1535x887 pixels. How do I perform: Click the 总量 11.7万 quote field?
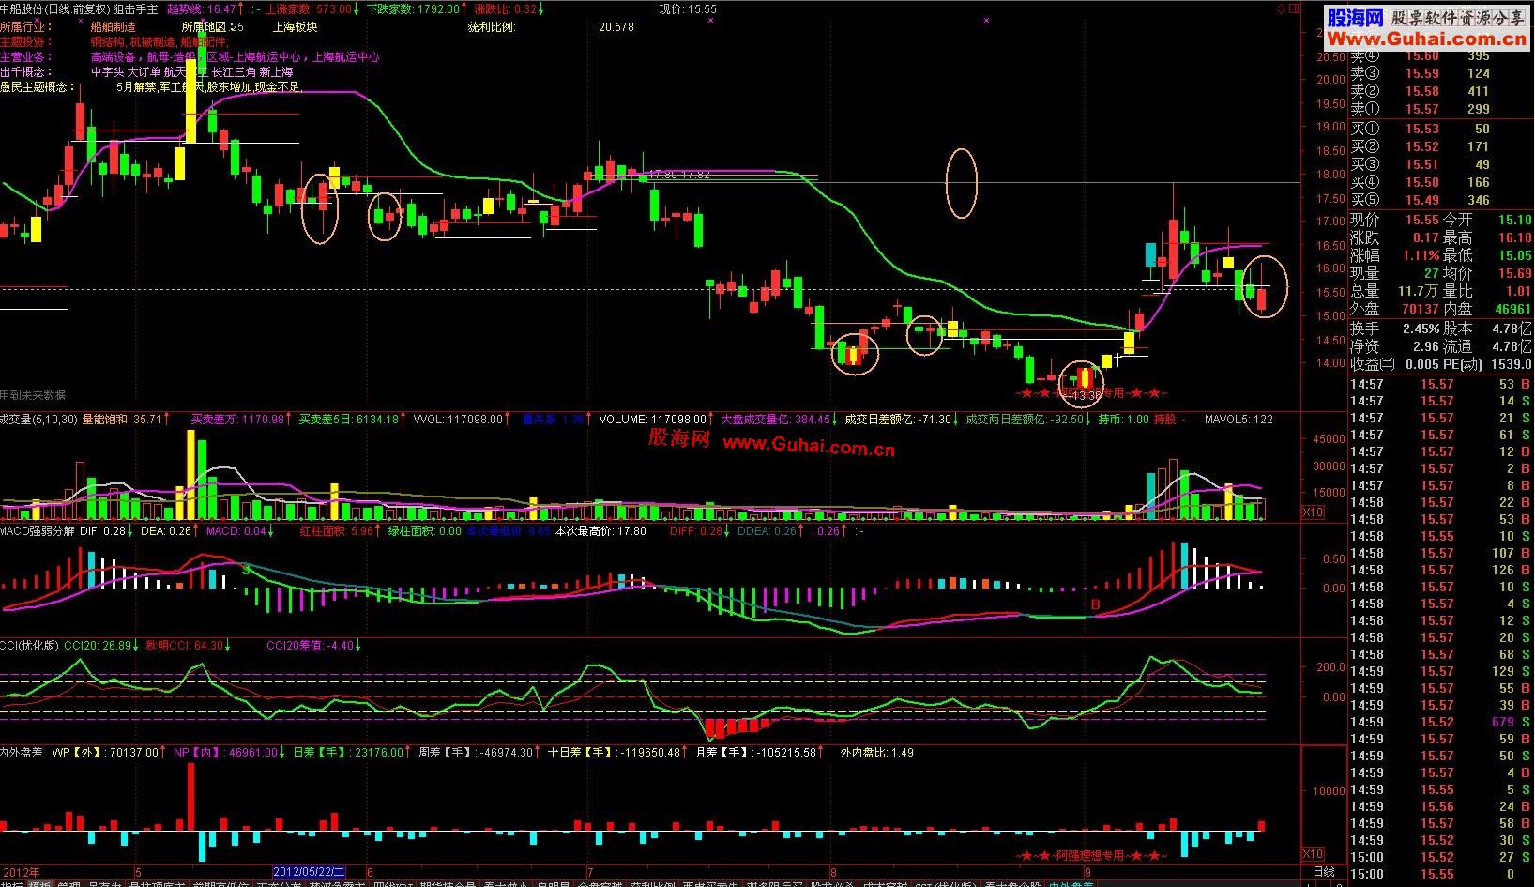click(1395, 291)
